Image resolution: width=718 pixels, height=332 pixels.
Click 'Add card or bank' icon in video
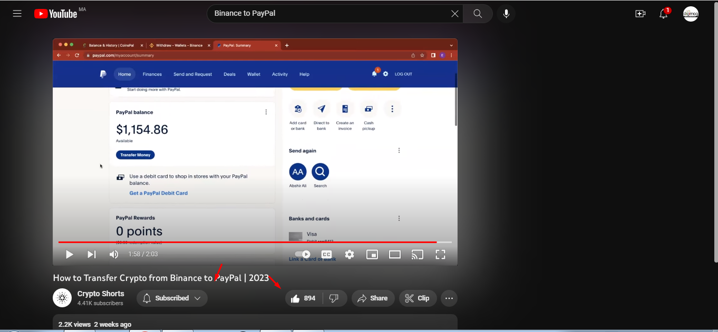point(298,109)
